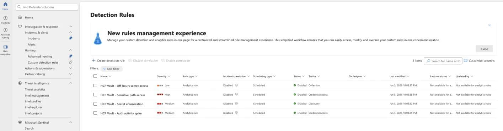Pin the Custom detection rules item
This screenshot has width=503, height=131.
point(71,62)
